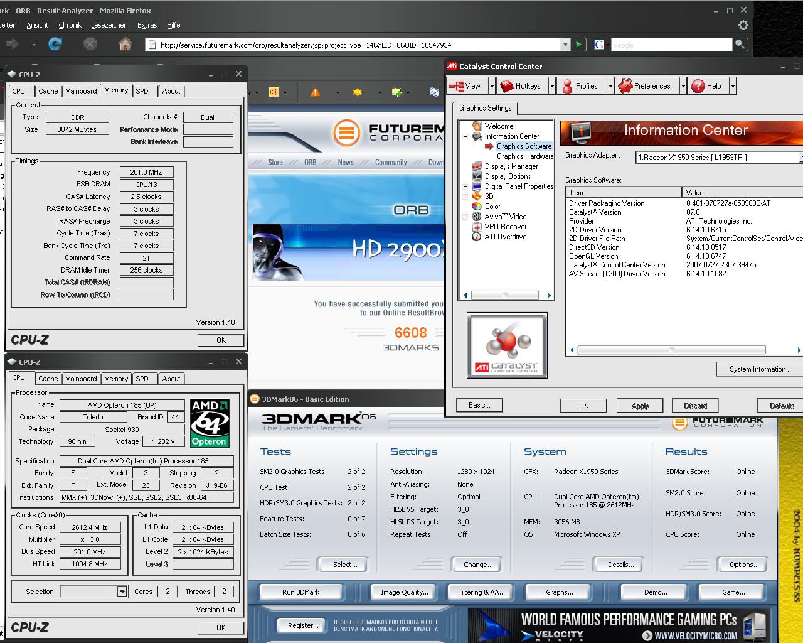The height and width of the screenshot is (643, 803).
Task: Expand the Avivo Video tree node
Action: click(465, 217)
